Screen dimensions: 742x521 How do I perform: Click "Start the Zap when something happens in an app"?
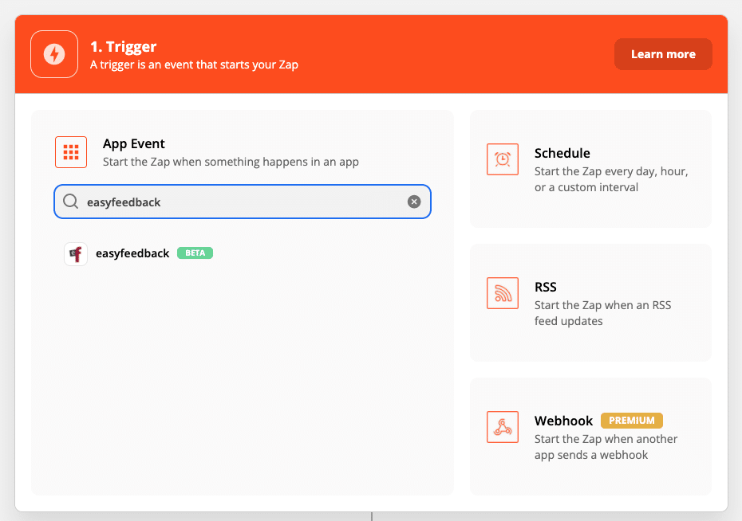231,162
